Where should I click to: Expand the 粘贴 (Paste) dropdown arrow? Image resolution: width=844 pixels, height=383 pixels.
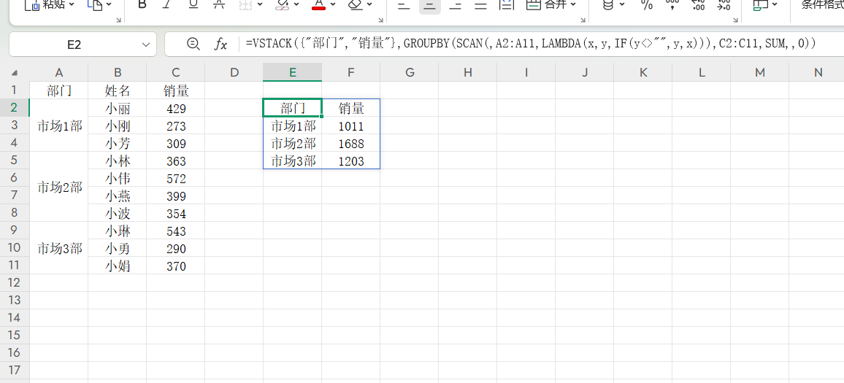pos(72,5)
